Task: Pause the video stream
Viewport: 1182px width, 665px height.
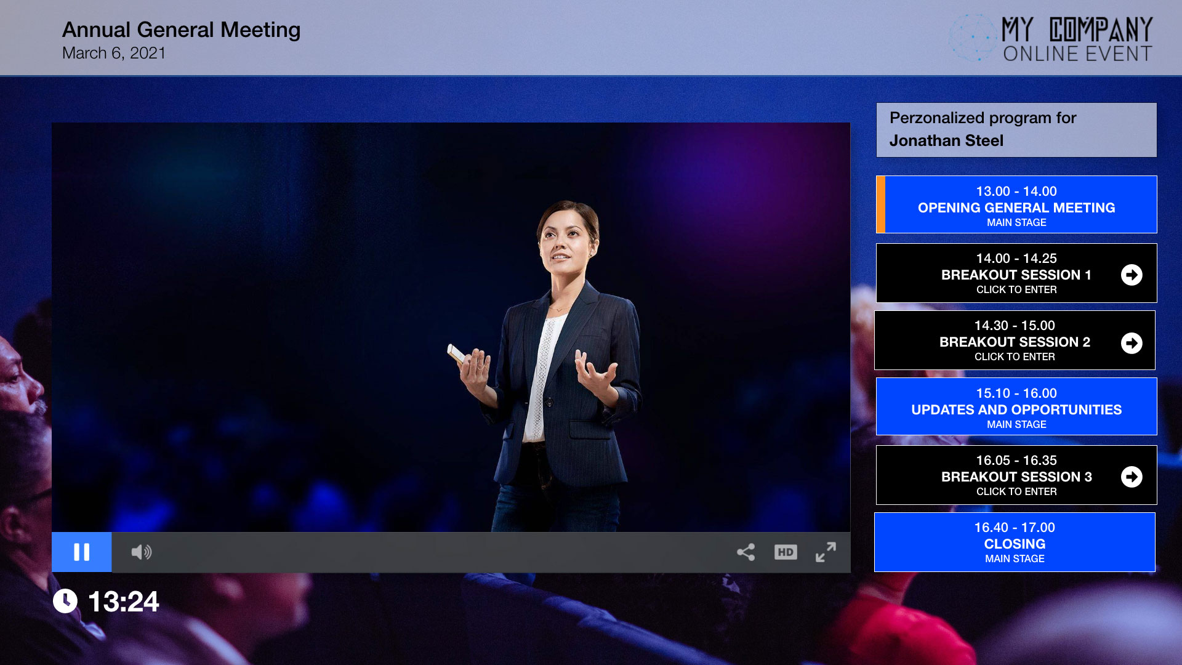Action: coord(81,552)
